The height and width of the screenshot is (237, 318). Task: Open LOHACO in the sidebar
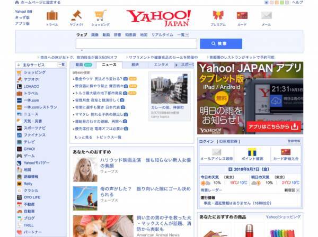[31, 86]
